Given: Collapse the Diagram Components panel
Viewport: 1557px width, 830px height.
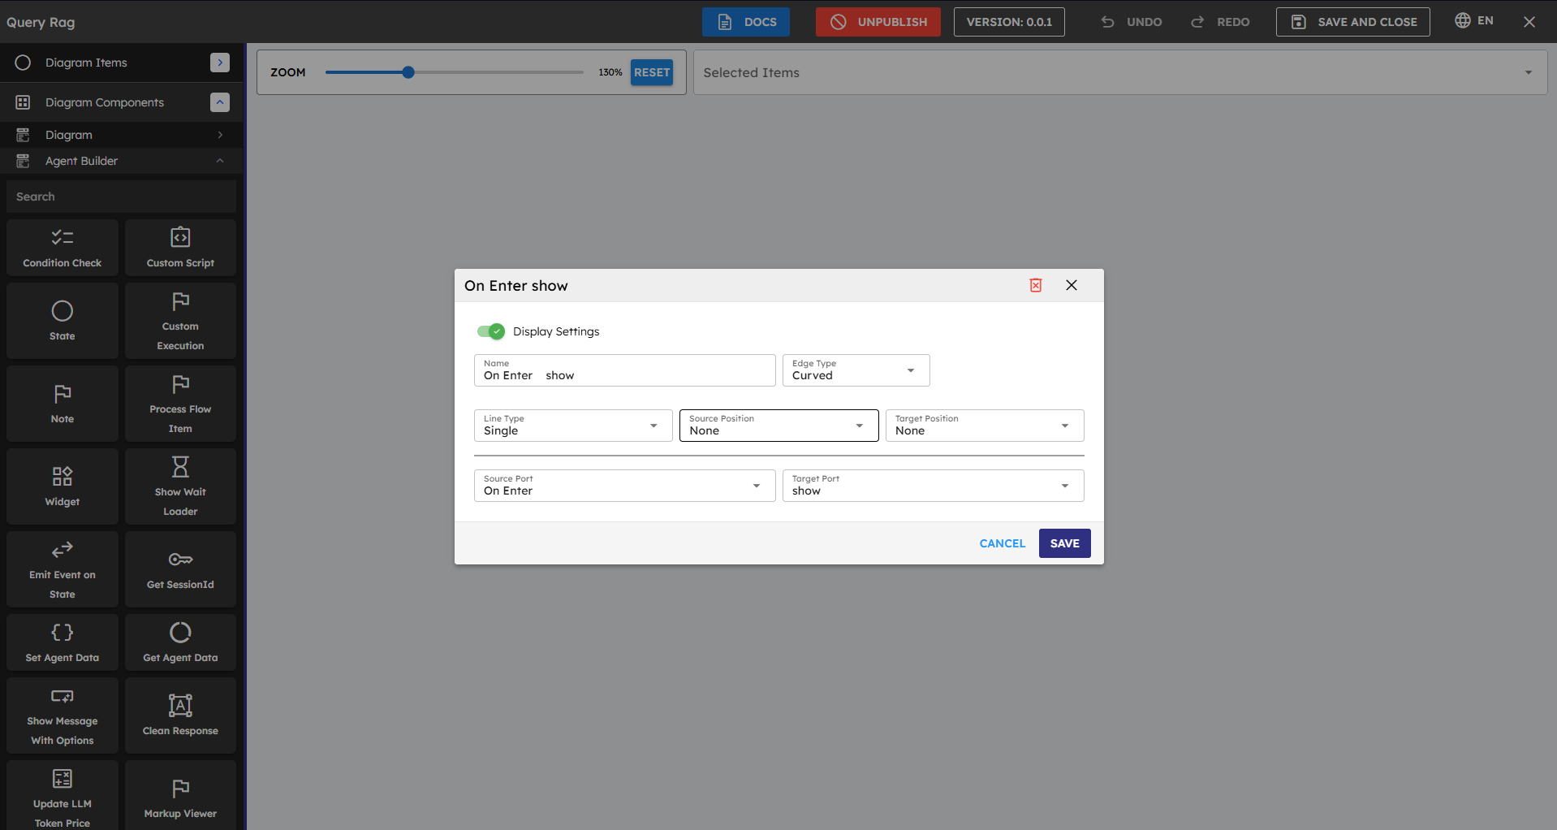Looking at the screenshot, I should pos(220,102).
